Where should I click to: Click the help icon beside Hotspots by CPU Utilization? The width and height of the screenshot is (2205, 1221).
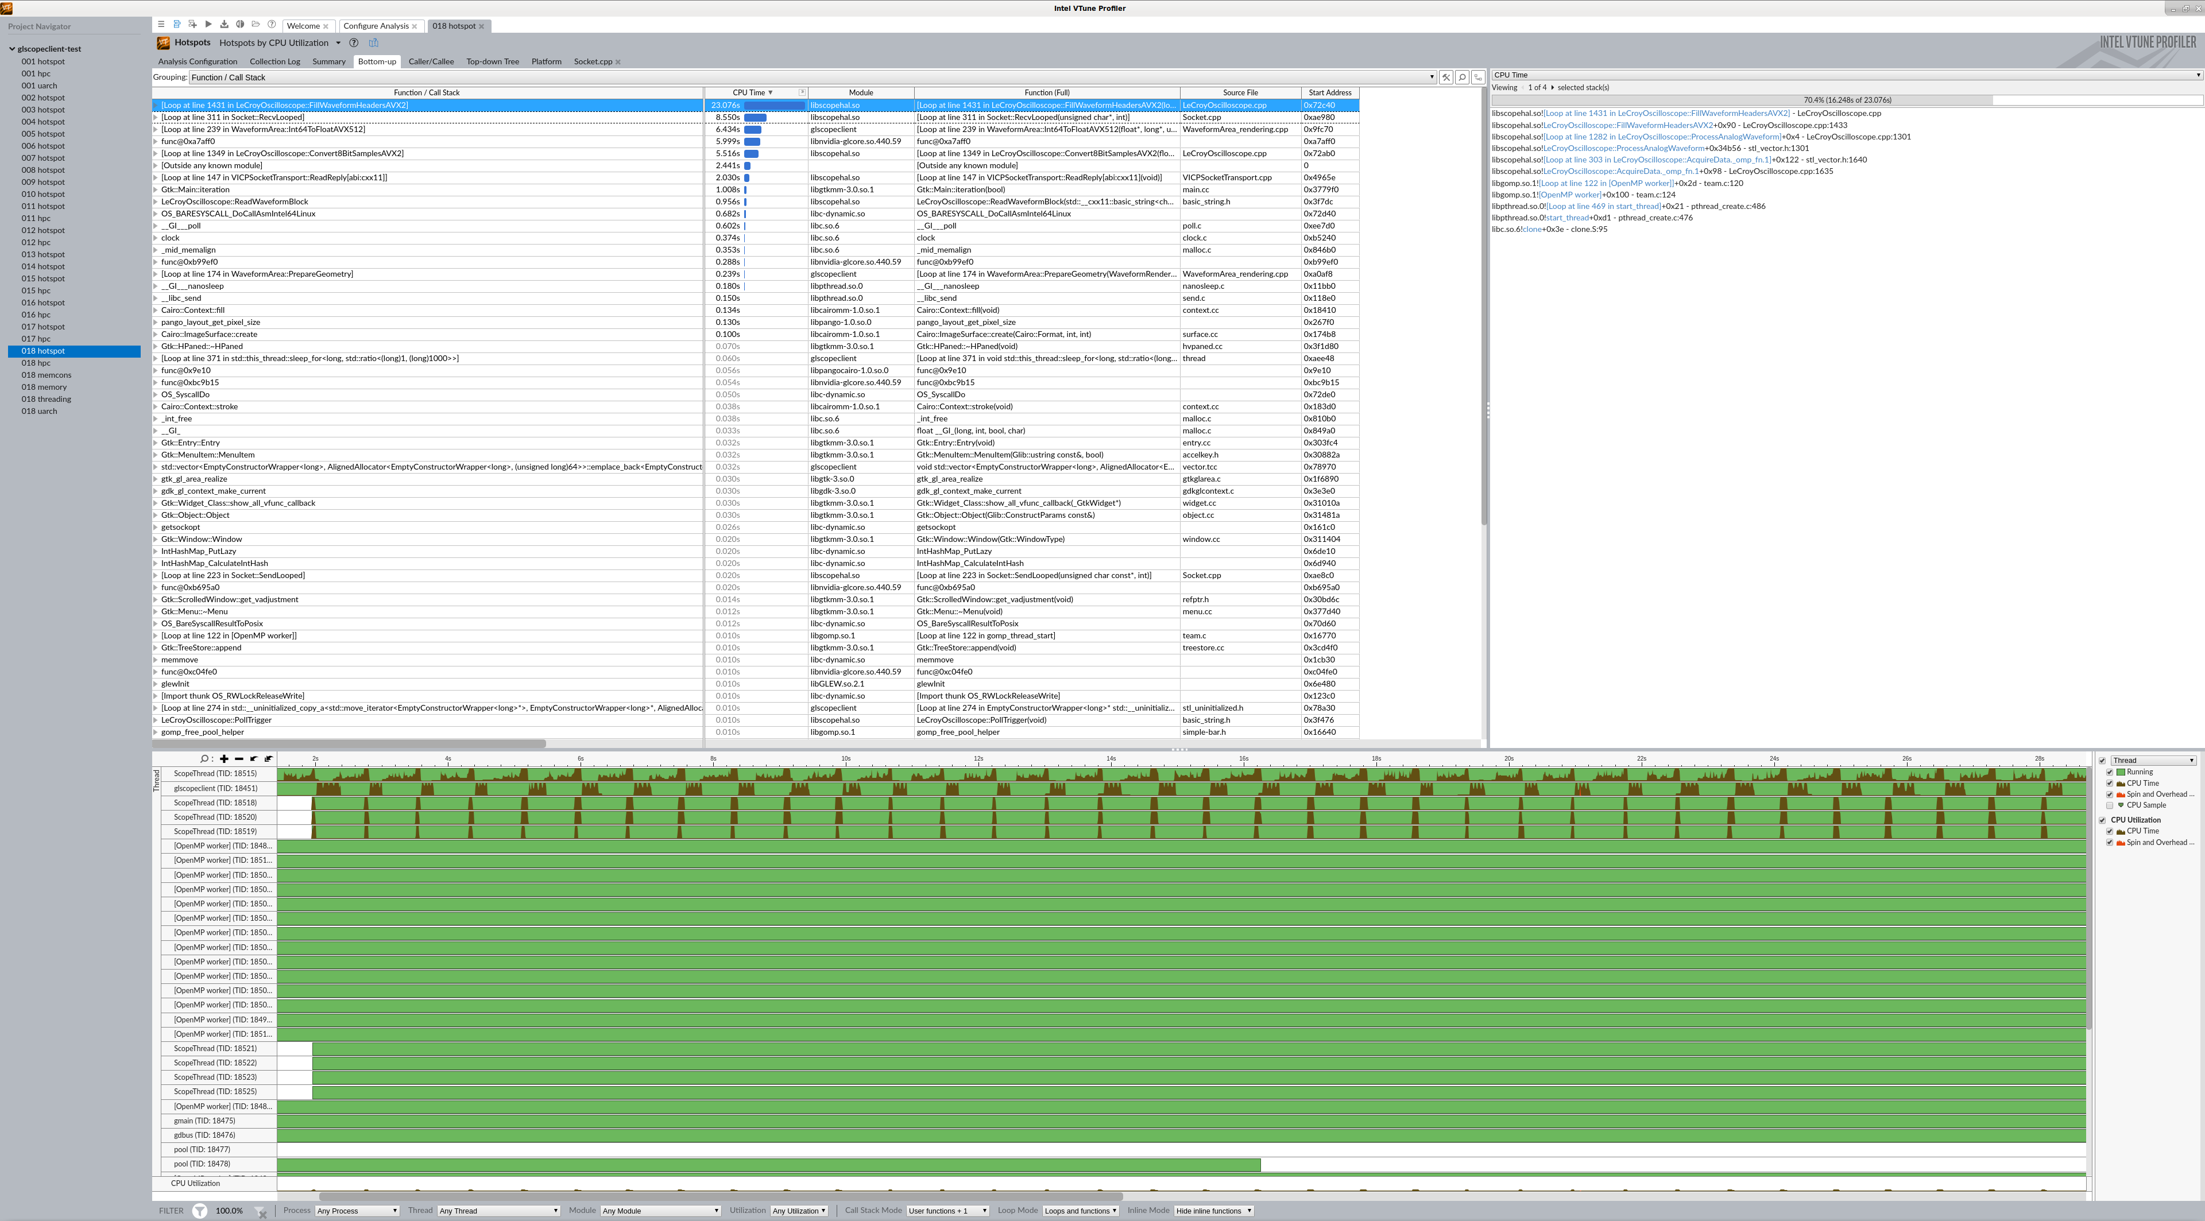[x=354, y=43]
